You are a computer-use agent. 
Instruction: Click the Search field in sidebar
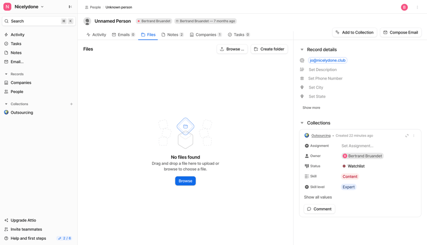[38, 21]
